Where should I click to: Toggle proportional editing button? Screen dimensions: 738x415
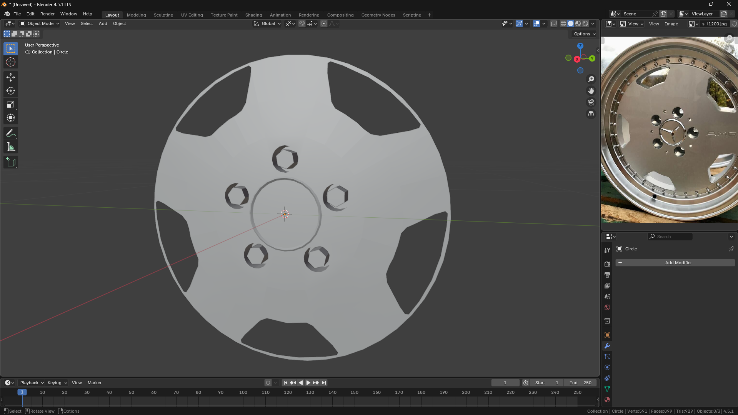[x=324, y=23]
